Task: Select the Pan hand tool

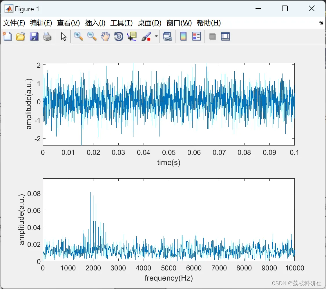Action: pos(105,36)
